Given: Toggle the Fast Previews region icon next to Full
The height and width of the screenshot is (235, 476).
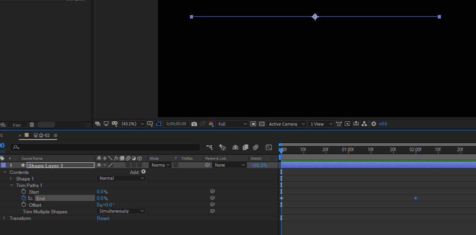Looking at the screenshot, I should pos(253,124).
